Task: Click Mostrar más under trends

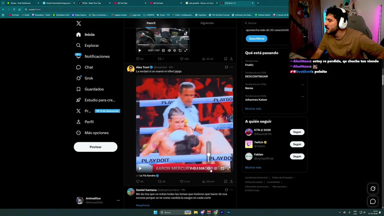Action: pos(253,109)
